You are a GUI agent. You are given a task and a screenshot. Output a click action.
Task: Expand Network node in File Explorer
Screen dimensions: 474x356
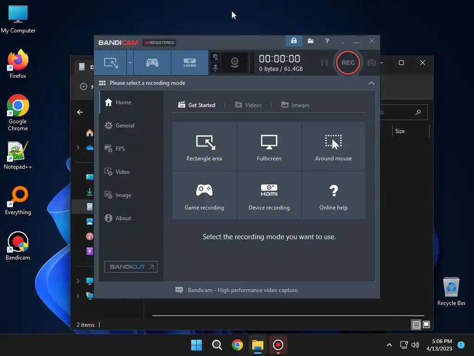[78, 296]
